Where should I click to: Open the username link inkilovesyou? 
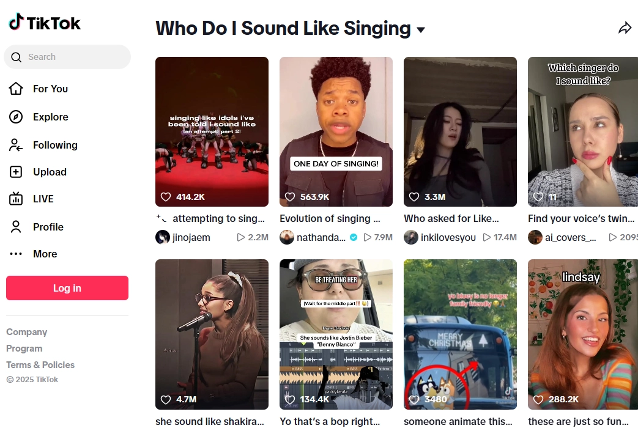click(448, 237)
